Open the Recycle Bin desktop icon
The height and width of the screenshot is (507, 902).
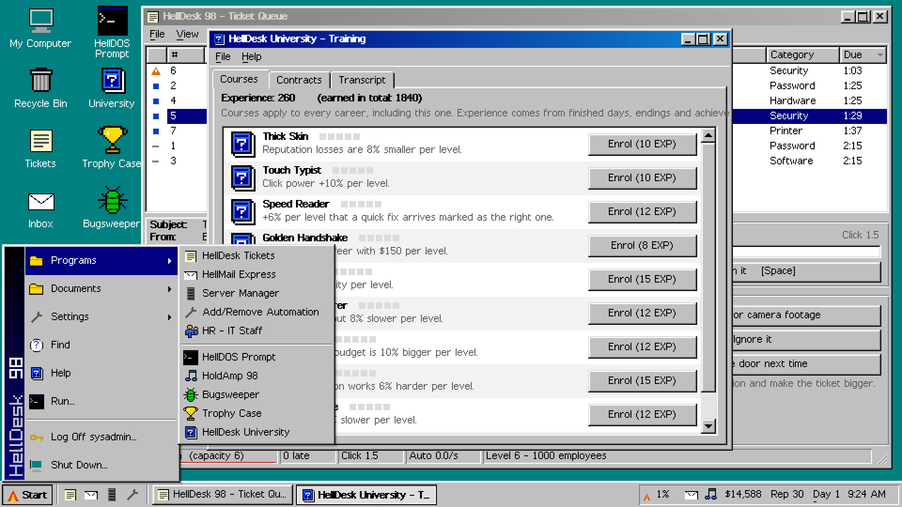tap(40, 88)
